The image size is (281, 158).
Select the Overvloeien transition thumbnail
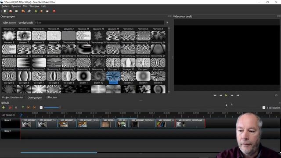(x=68, y=49)
